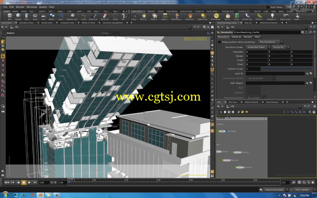This screenshot has width=317, height=198.
Task: Select the Spray Paint tool
Action: coord(105,17)
